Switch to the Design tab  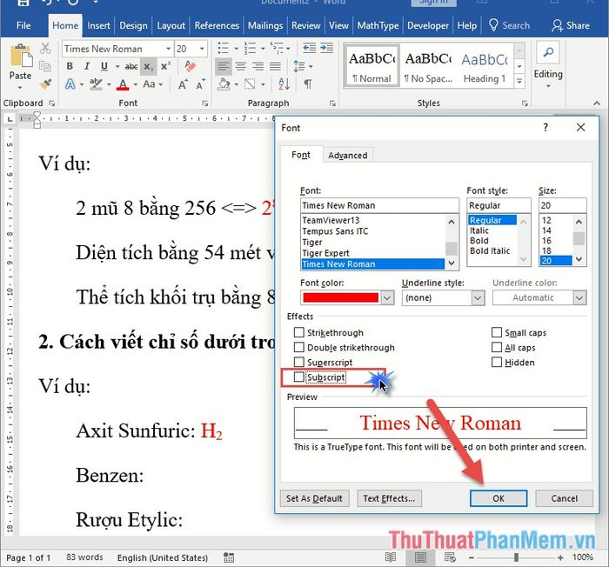coord(133,25)
